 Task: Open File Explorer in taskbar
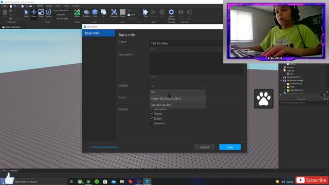(x=122, y=181)
